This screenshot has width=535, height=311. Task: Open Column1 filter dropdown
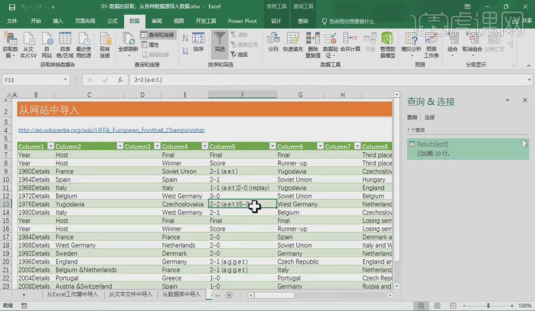(50, 146)
